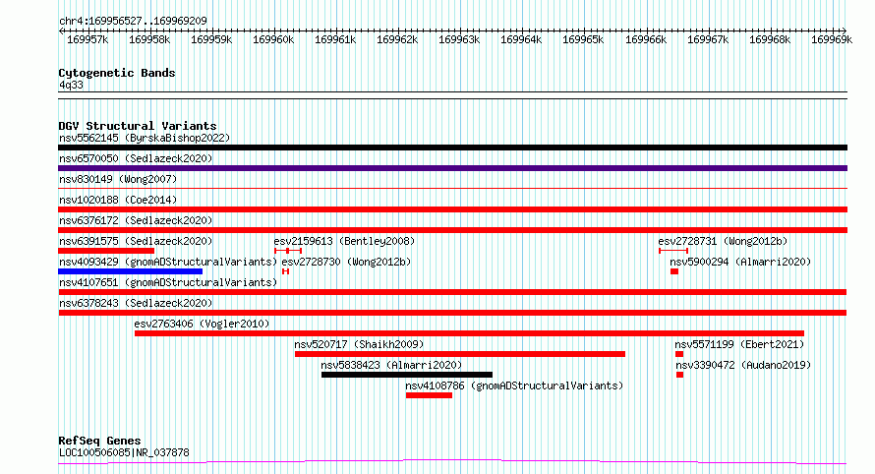875x474 pixels.
Task: Click the 169967k ruler tick label
Action: [708, 40]
